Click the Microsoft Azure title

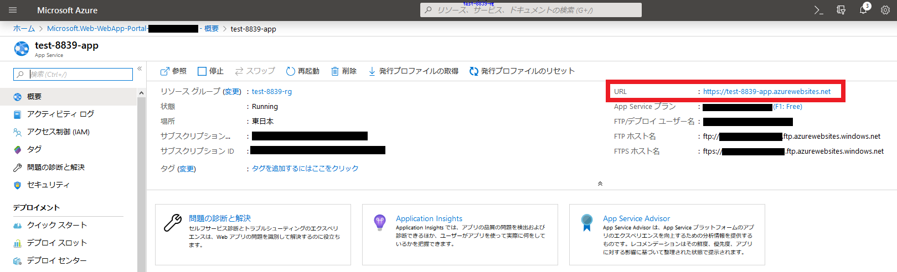(x=67, y=10)
